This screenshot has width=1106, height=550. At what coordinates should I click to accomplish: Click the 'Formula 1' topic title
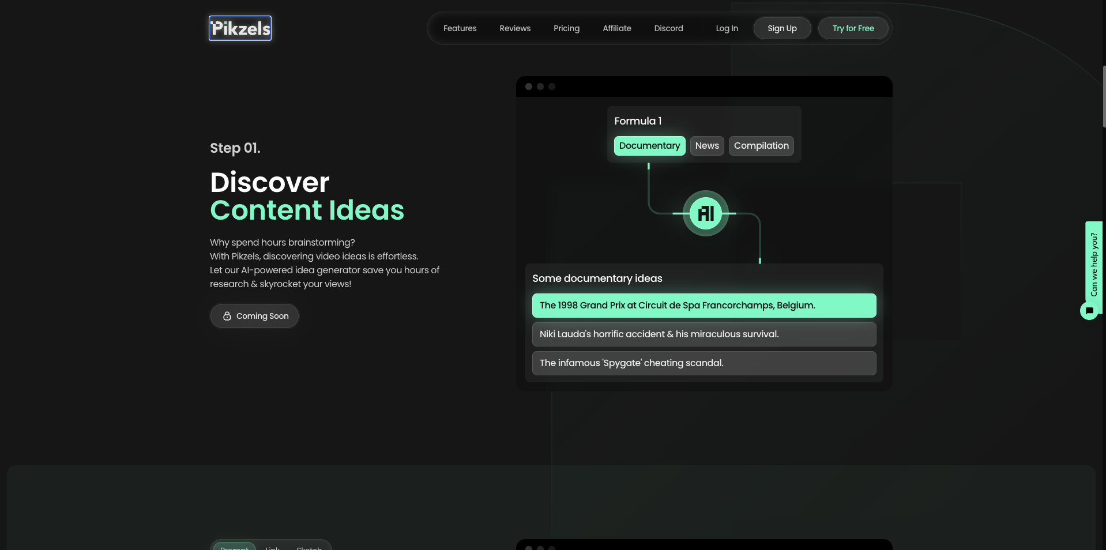click(638, 121)
